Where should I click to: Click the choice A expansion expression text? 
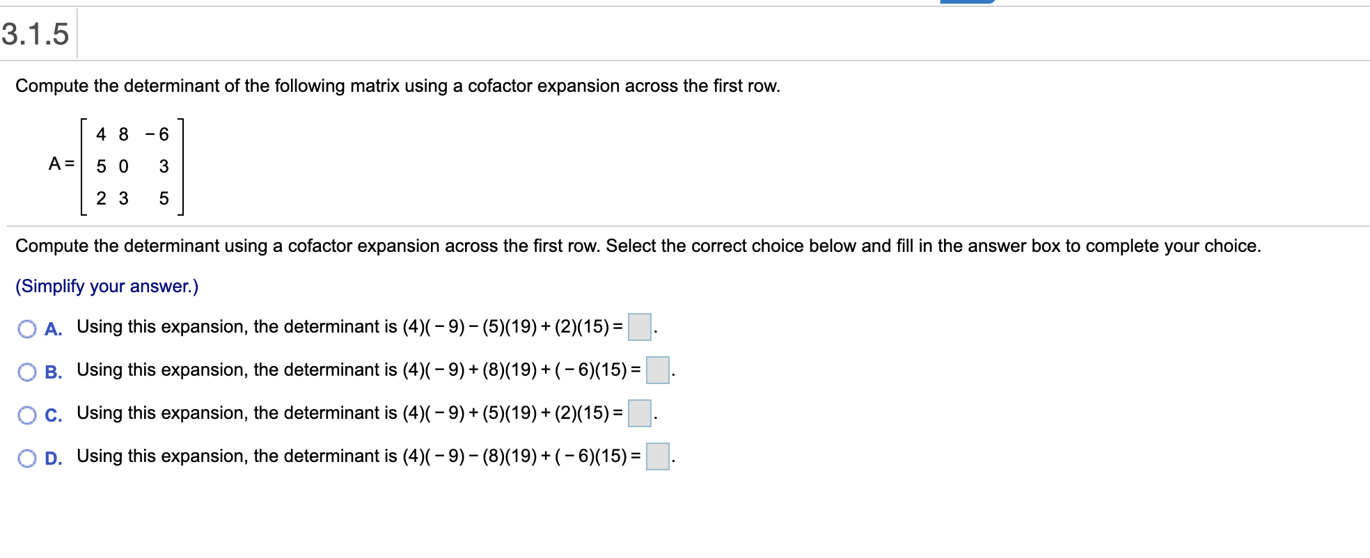tap(348, 327)
